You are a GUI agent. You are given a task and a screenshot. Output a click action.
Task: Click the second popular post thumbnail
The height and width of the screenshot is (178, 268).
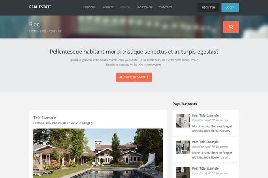click(x=183, y=147)
